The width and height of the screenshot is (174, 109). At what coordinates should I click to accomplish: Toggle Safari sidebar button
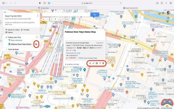(4, 3)
